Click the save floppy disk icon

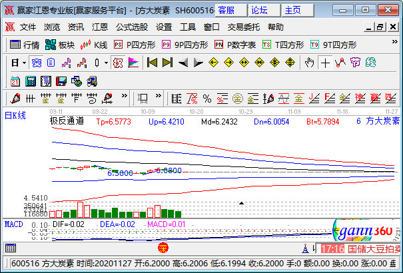pos(61,81)
